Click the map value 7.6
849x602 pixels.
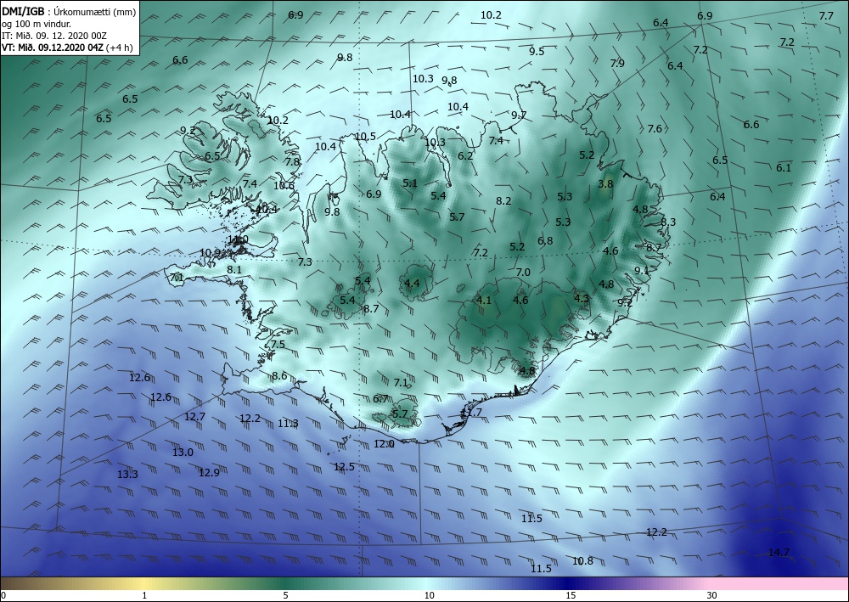(655, 128)
